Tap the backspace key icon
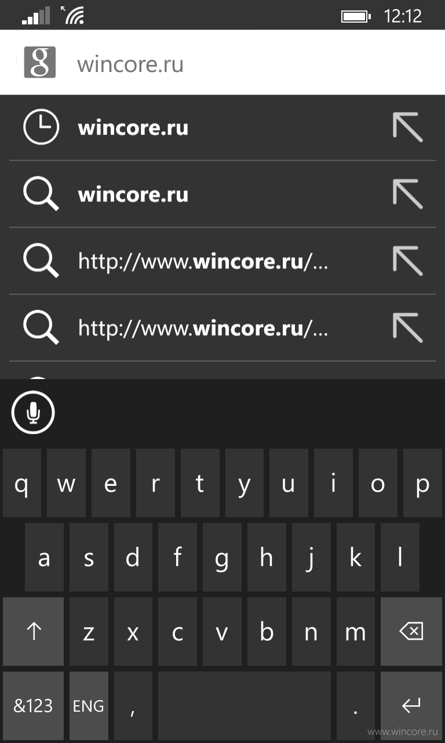The image size is (445, 743). click(x=411, y=632)
